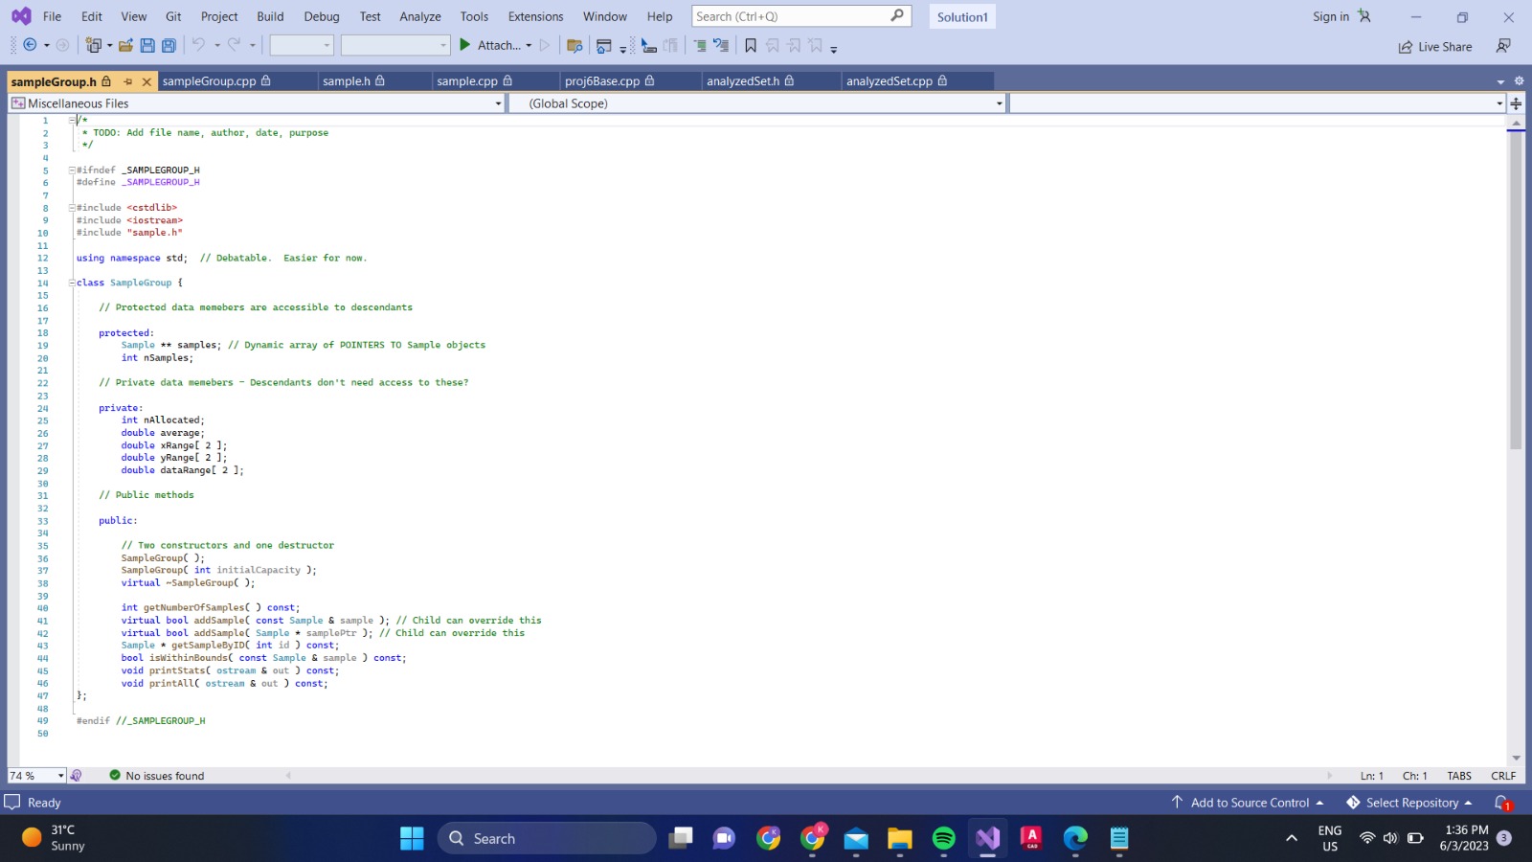Collapse the class SampleGroup code block
This screenshot has width=1532, height=862.
(x=71, y=283)
